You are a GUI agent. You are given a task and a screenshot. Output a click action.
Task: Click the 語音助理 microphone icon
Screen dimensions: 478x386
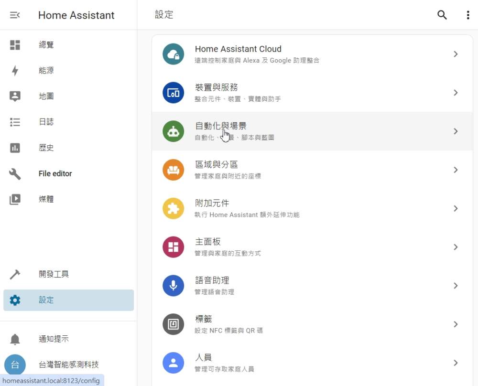pos(173,286)
